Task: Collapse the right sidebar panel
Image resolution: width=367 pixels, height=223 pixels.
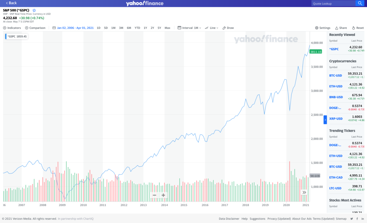Action: tap(325, 120)
